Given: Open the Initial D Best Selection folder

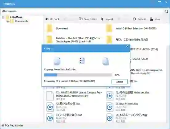Looking at the screenshot, I should pos(136,29).
